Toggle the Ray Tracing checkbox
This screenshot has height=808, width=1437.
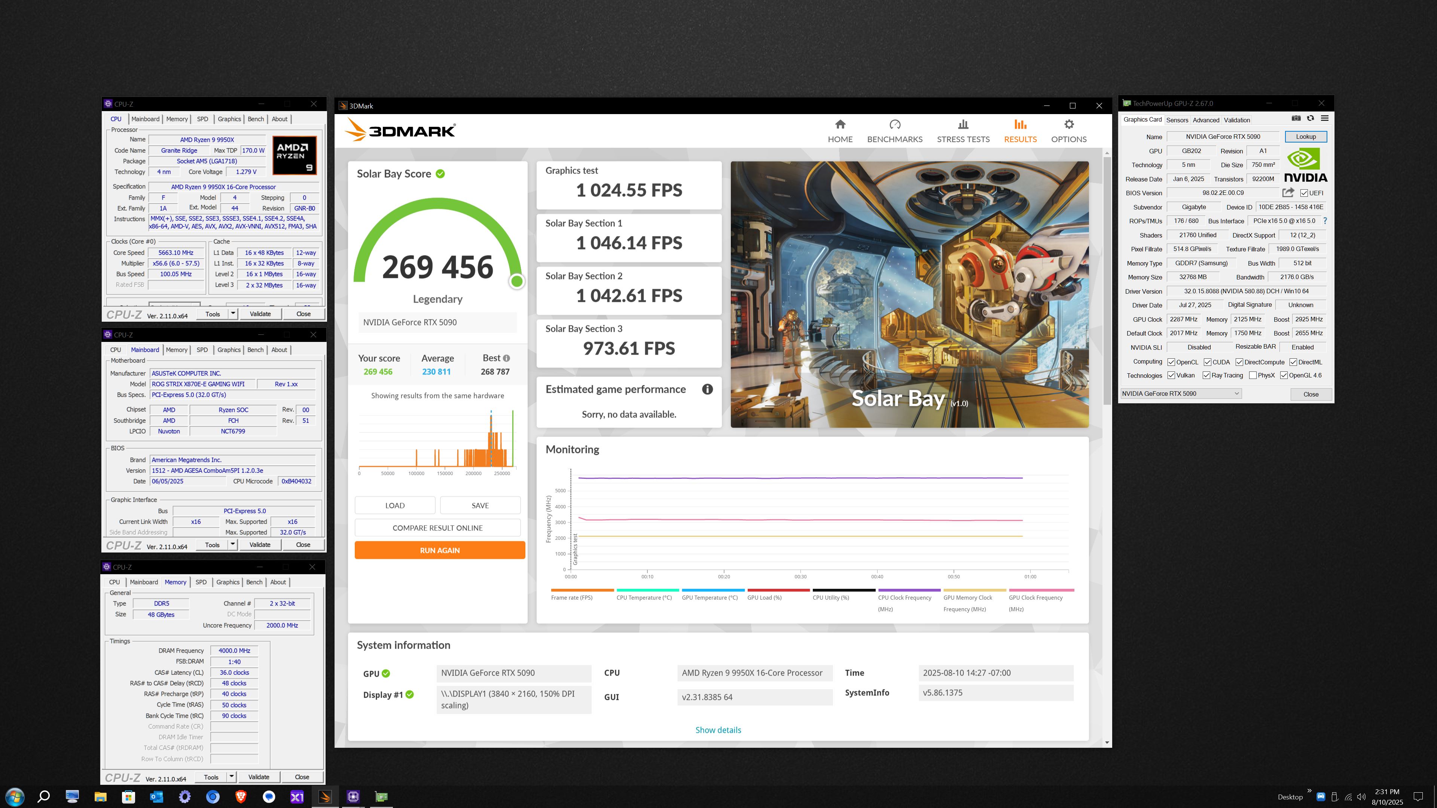click(x=1206, y=375)
